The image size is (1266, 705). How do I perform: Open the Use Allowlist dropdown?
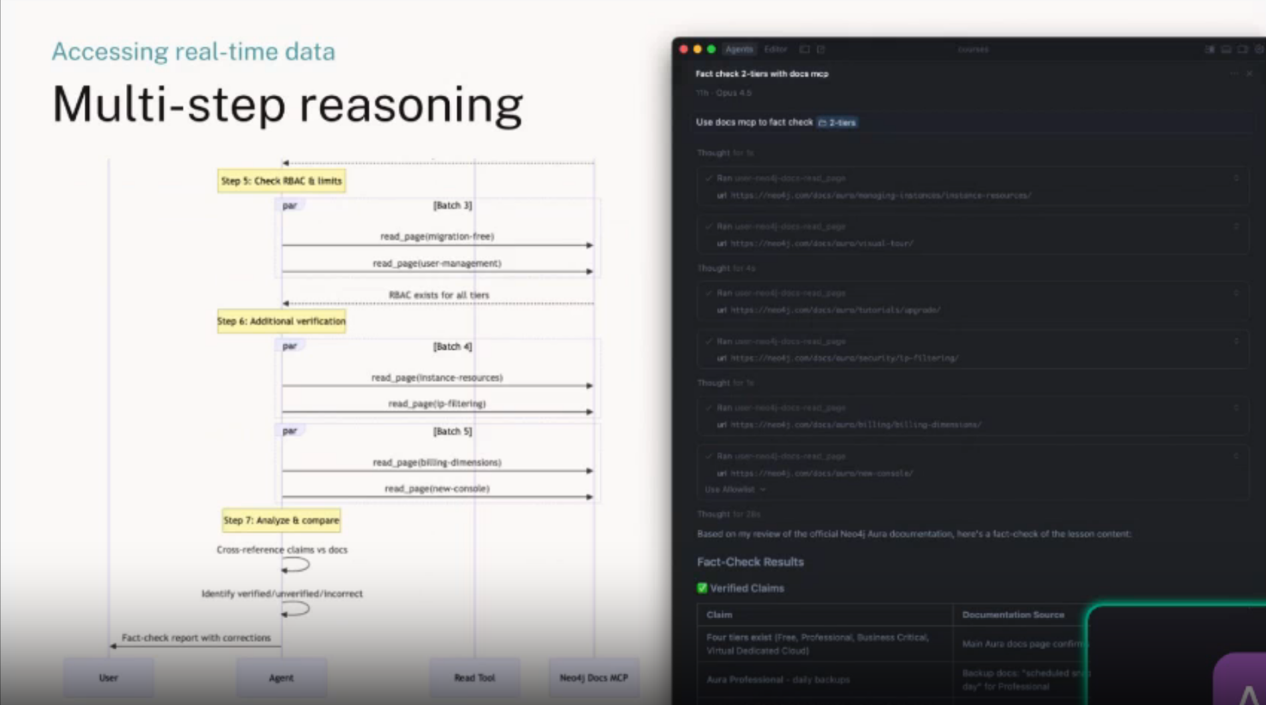(735, 489)
